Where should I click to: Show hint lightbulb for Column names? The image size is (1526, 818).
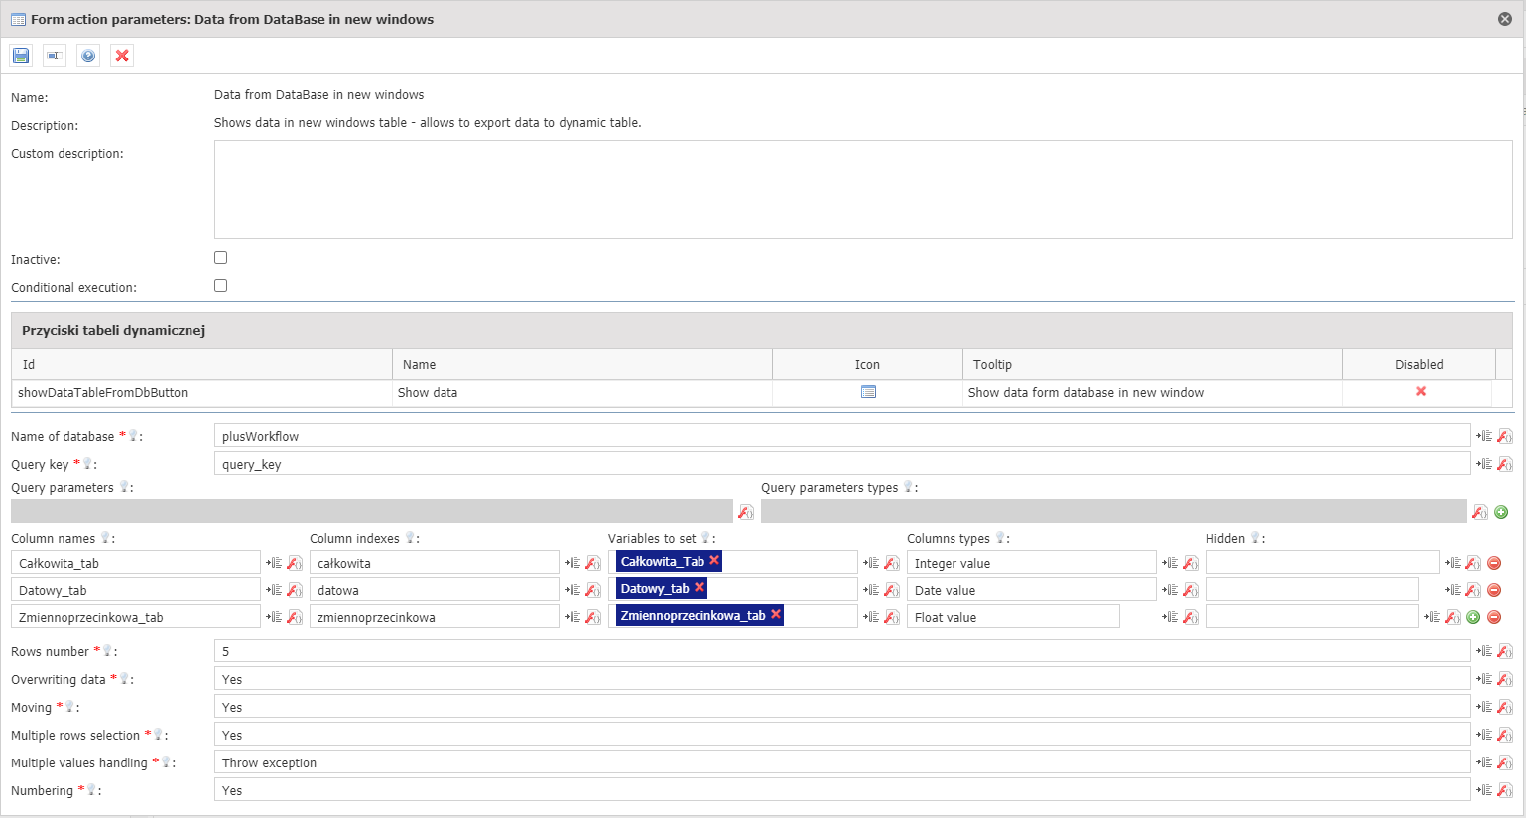tap(105, 537)
